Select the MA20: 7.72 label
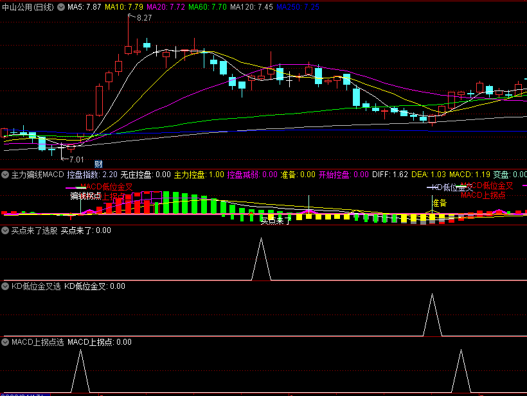The height and width of the screenshot is (396, 527). [166, 7]
